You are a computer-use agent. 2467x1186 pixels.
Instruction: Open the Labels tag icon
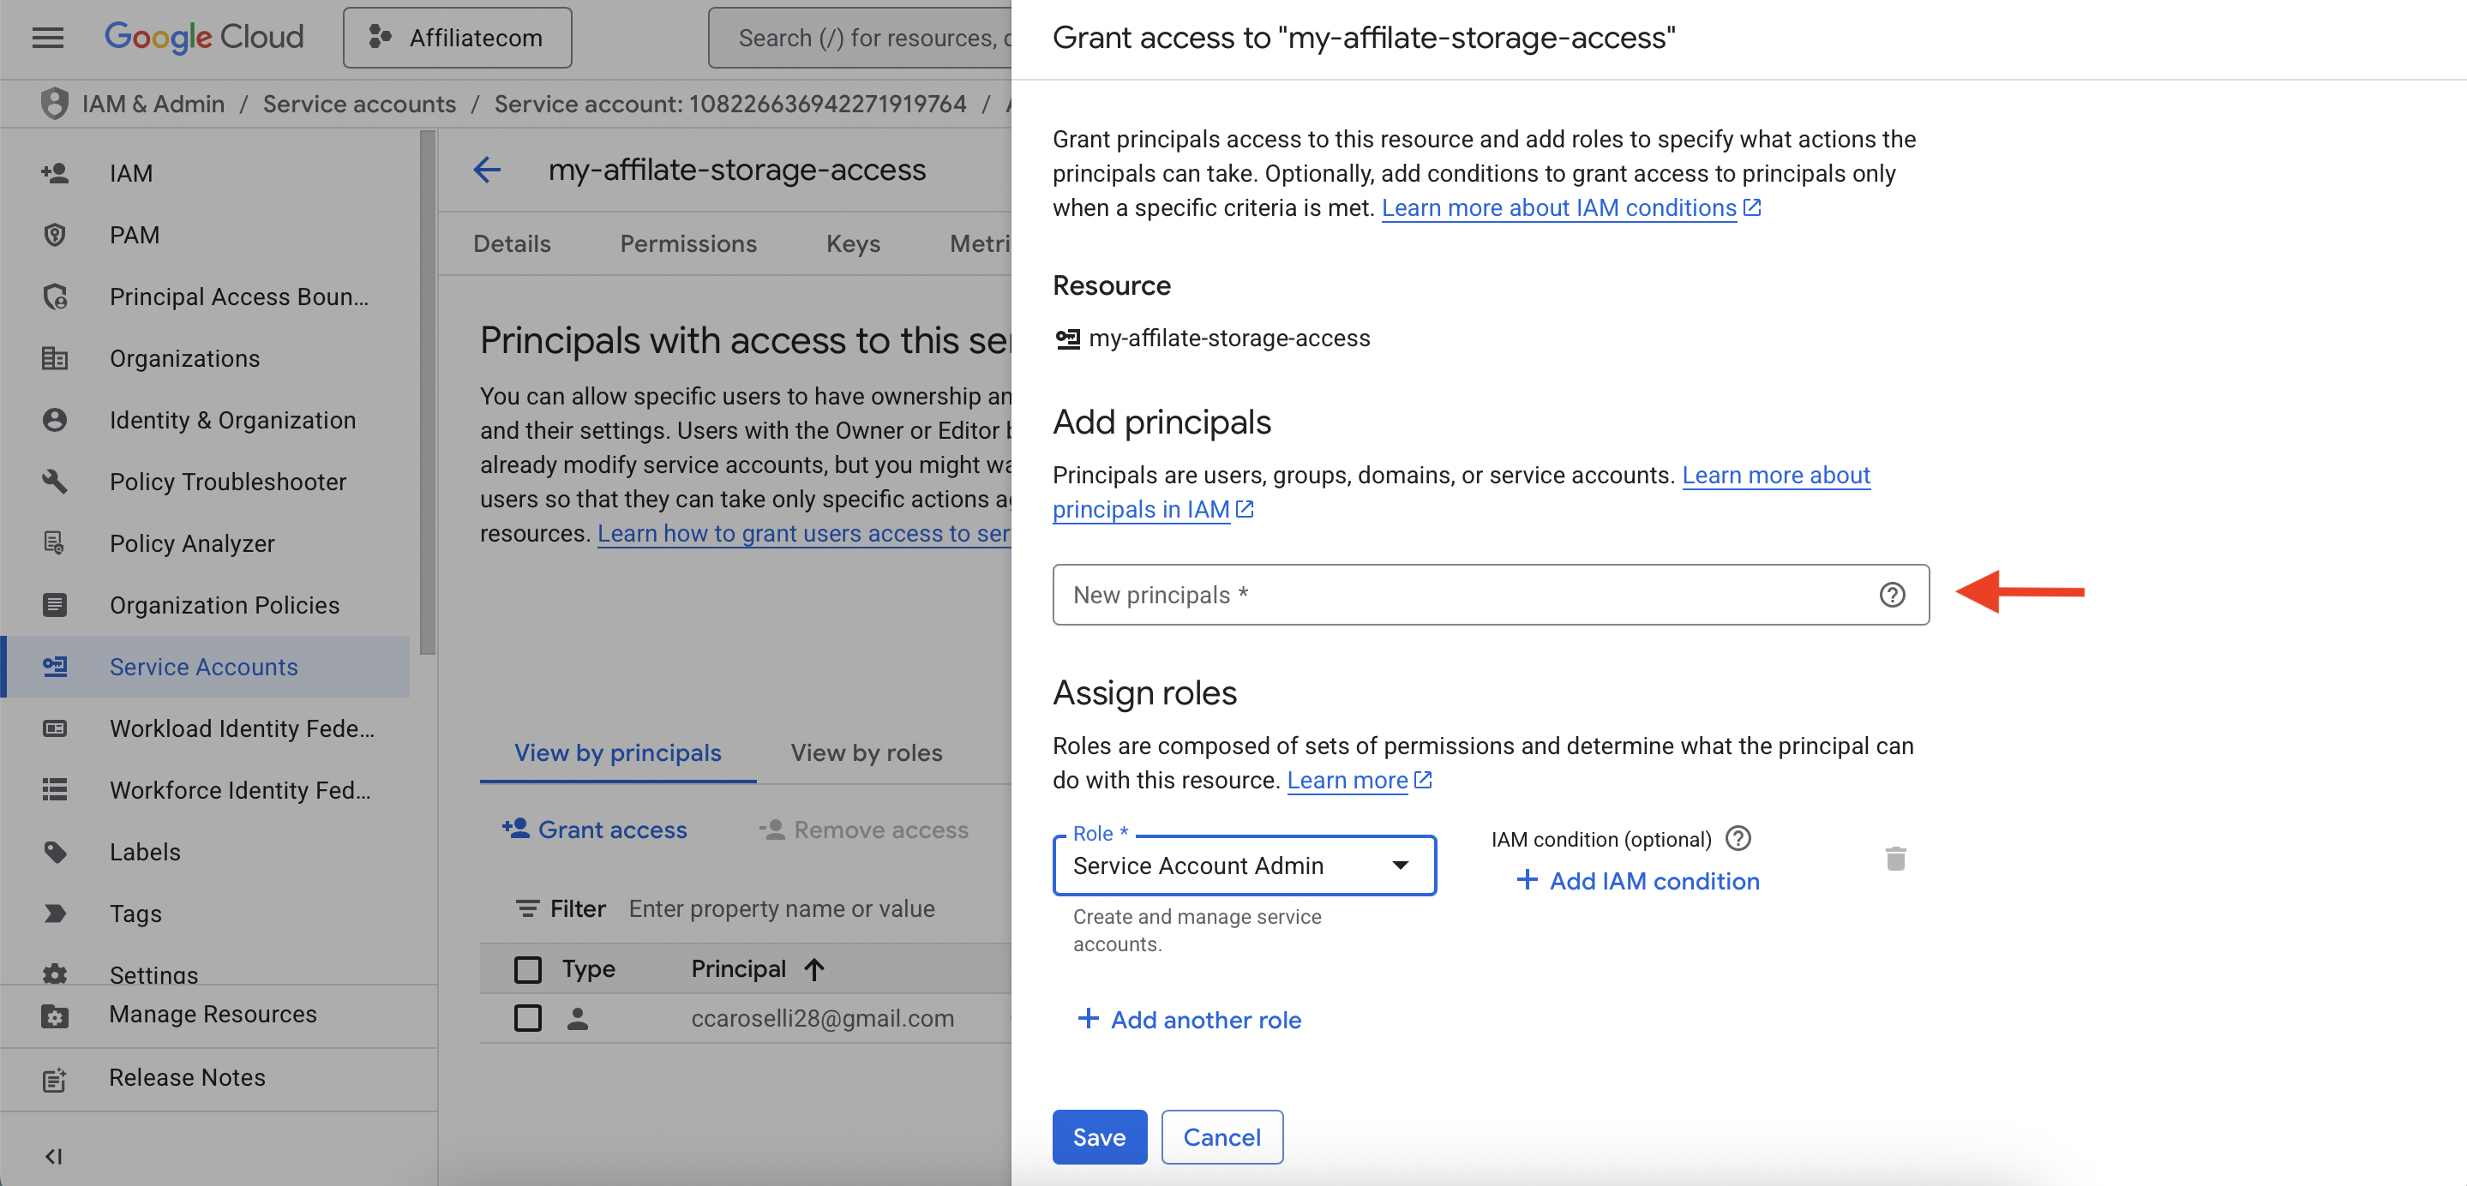click(x=55, y=852)
